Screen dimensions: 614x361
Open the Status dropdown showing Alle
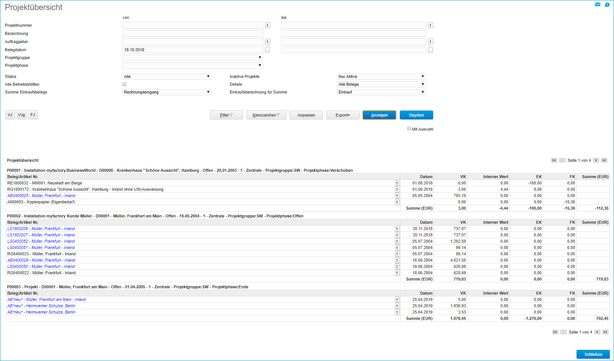coord(167,76)
